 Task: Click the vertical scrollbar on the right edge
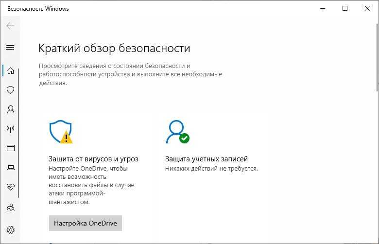point(377,57)
